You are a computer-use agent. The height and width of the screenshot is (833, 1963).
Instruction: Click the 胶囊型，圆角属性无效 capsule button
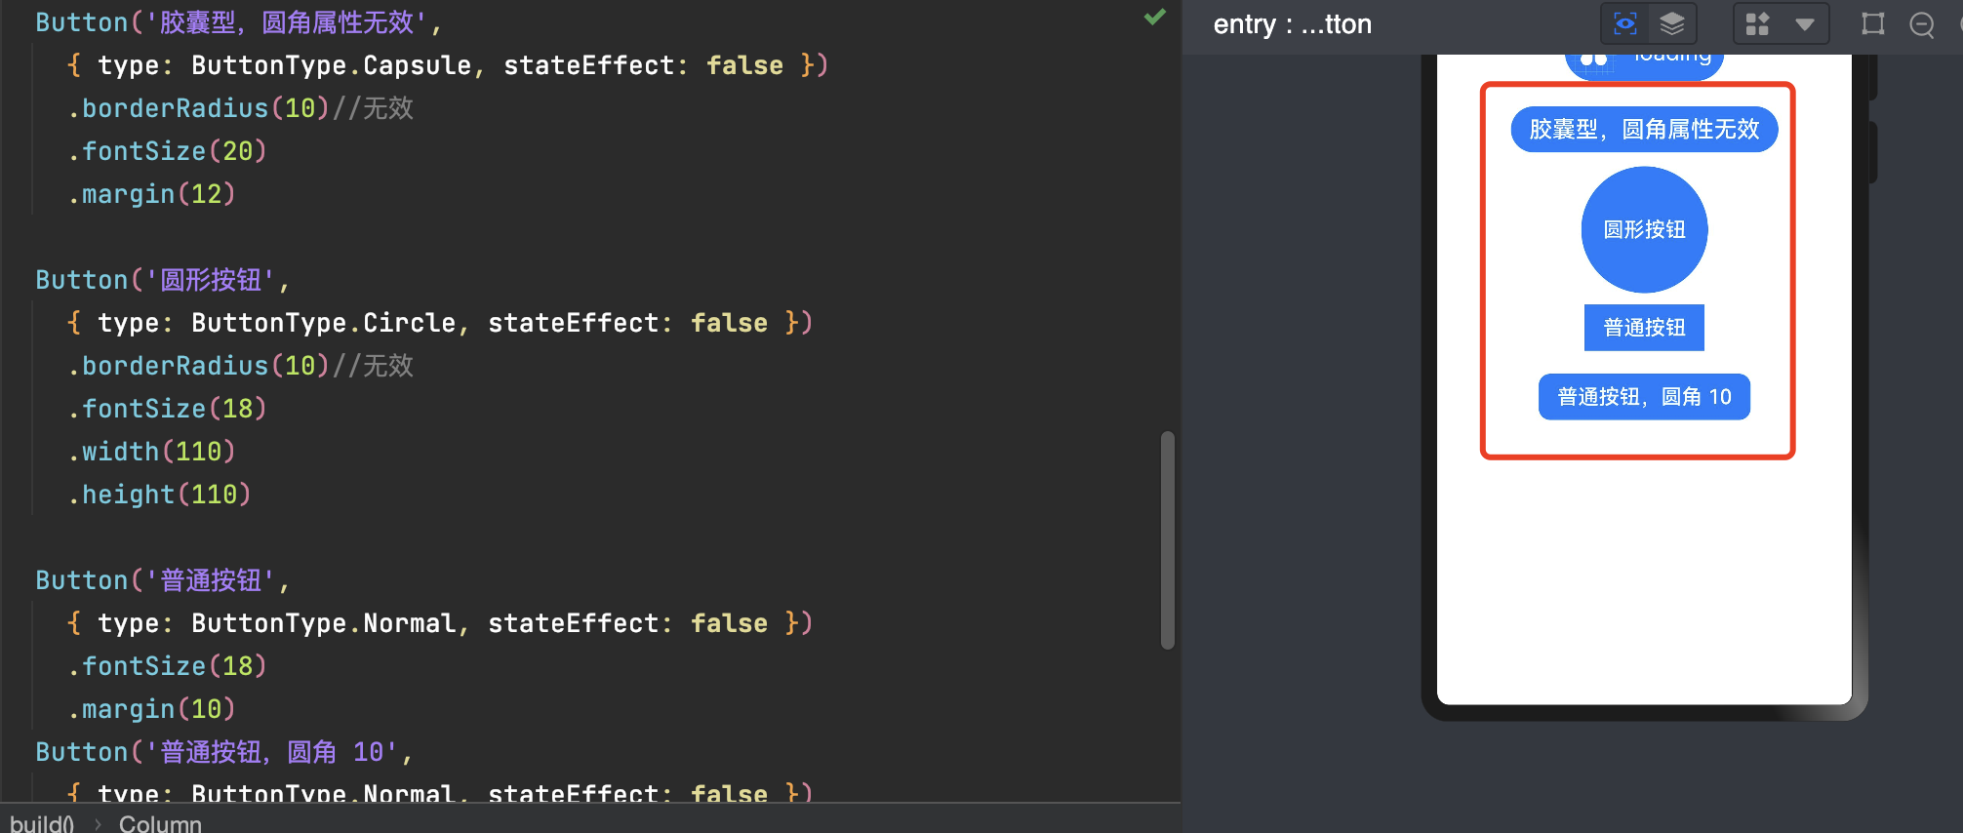[1644, 129]
